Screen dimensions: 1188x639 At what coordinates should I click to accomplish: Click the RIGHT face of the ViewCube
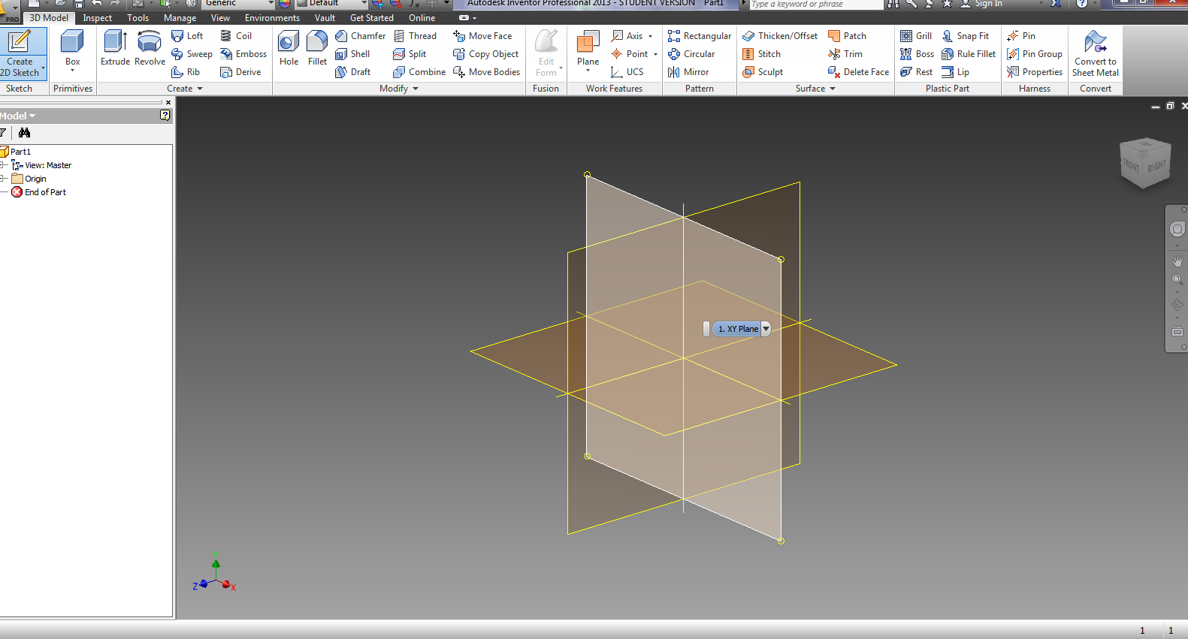[x=1157, y=166]
